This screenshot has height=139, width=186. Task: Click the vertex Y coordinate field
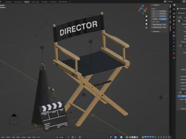click(x=159, y=14)
